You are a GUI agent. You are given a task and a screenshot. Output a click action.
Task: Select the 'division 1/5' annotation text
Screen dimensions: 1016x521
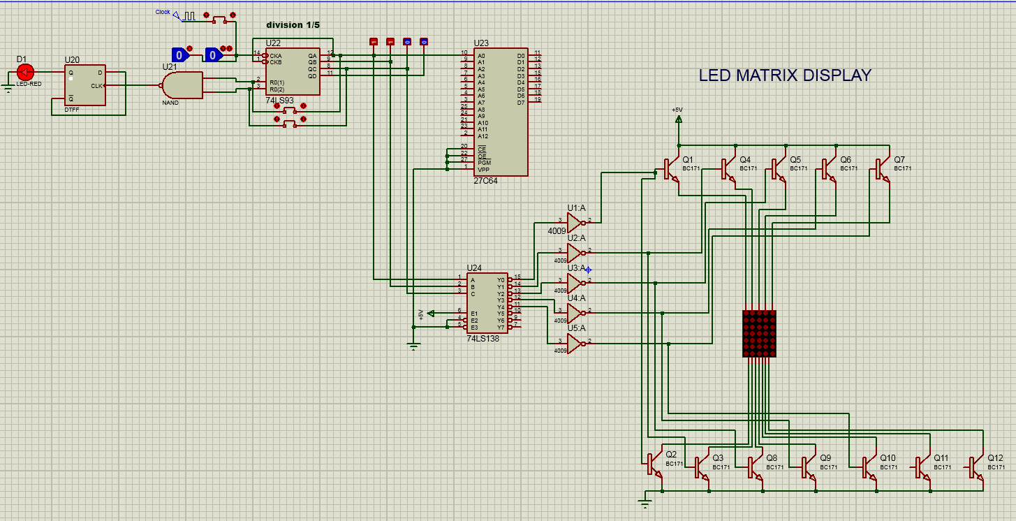[x=293, y=25]
